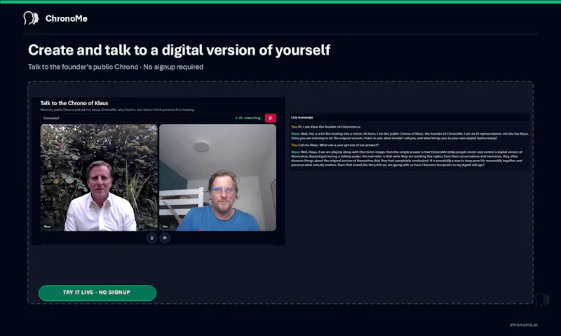This screenshot has width=561, height=336.
Task: Open the chronome.ai link at the bottom
Action: pos(523,325)
